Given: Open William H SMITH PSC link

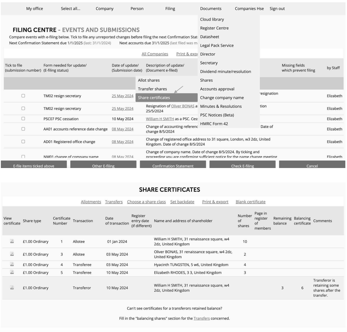Looking at the screenshot, I should (160, 119).
